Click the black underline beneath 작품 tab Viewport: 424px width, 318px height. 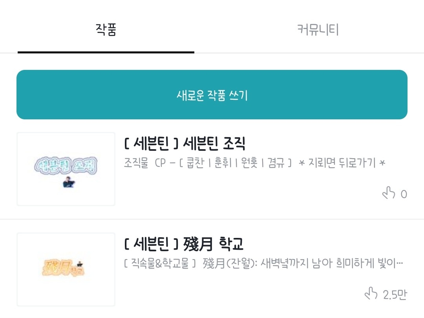(106, 52)
